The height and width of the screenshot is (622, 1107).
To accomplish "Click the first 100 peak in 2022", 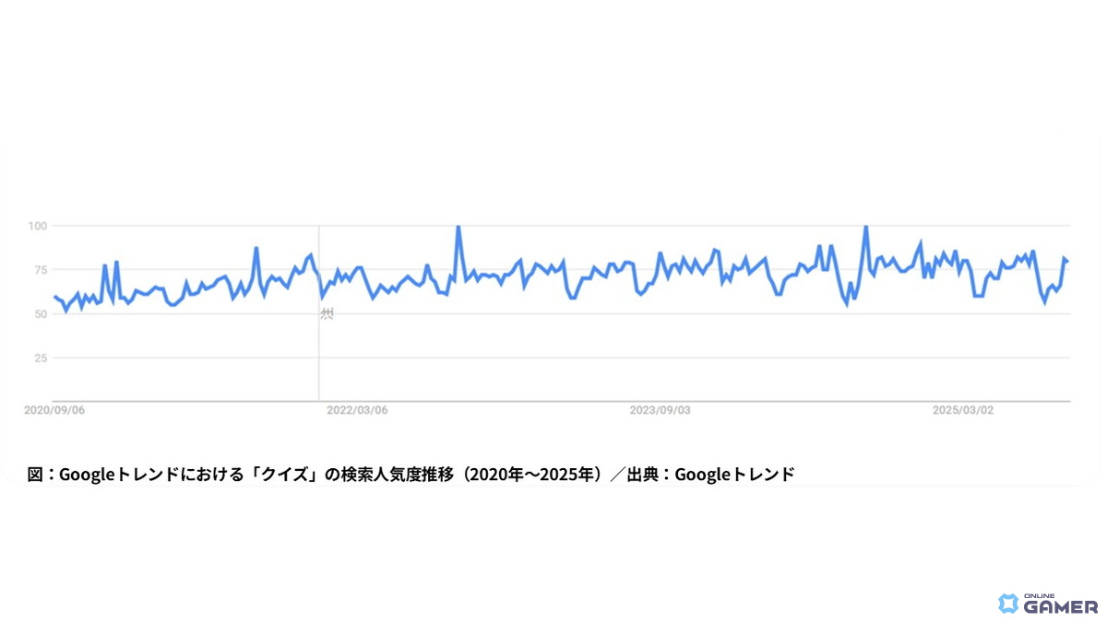I will click(458, 227).
